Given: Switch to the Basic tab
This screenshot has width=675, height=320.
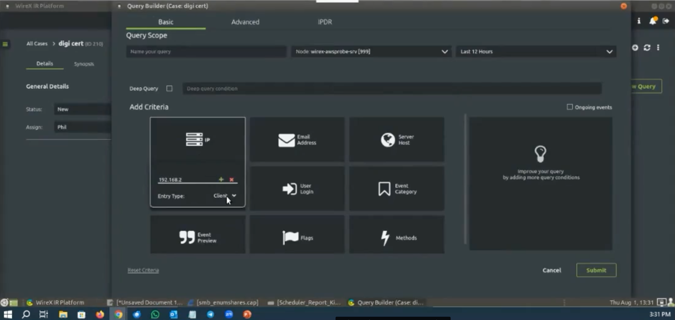Looking at the screenshot, I should (x=166, y=22).
